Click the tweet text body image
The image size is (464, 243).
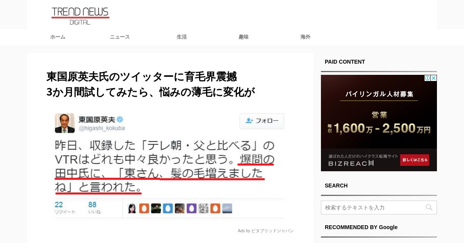[164, 167]
